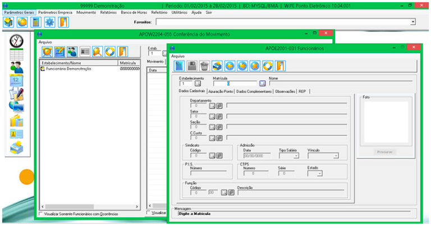Click the gear settings icon in main toolbar

tap(49, 22)
